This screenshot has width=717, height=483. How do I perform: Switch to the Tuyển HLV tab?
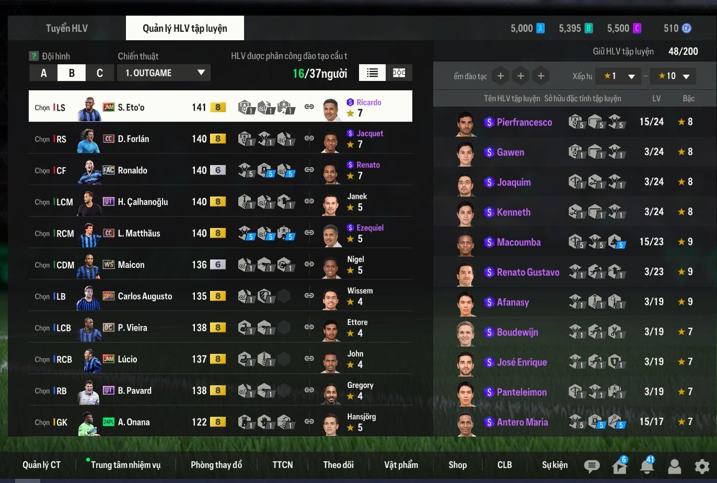point(67,28)
